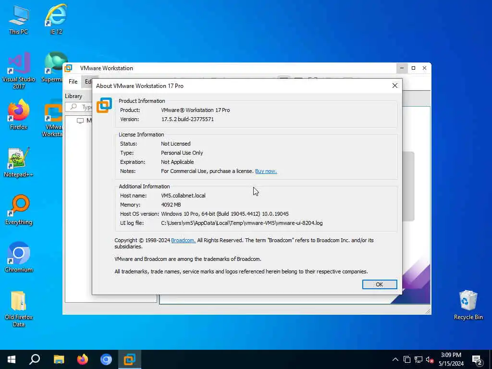This screenshot has width=492, height=369.
Task: Select the Chromium desktop shortcut
Action: pos(19,258)
